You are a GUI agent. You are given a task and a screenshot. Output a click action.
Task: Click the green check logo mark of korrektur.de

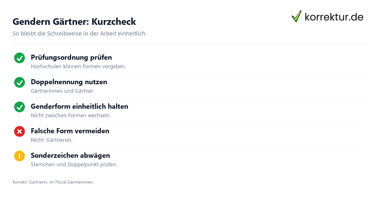click(x=297, y=16)
